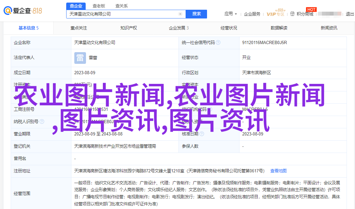
Task: Select the 开业 status value
Action: [x=246, y=57]
